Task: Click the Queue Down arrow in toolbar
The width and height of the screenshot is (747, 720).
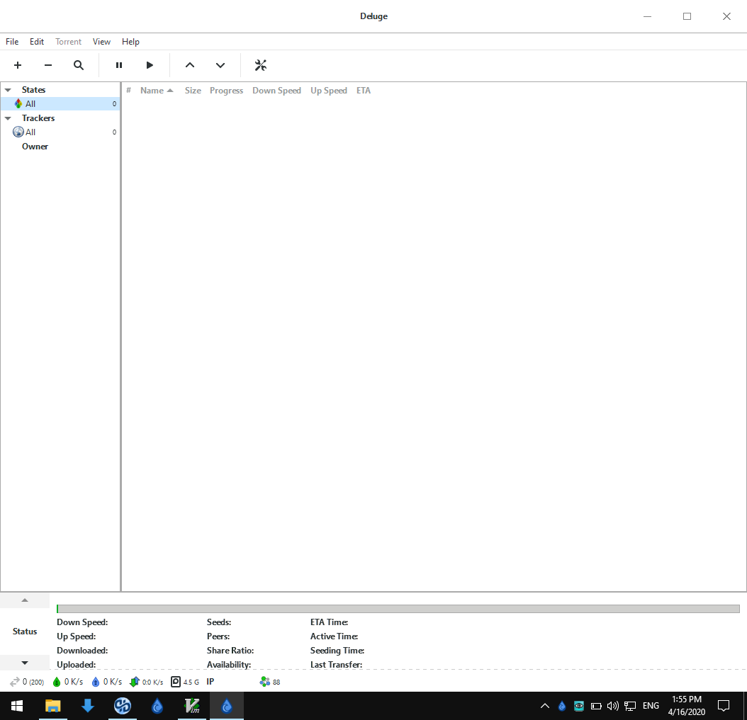Action: coord(220,65)
